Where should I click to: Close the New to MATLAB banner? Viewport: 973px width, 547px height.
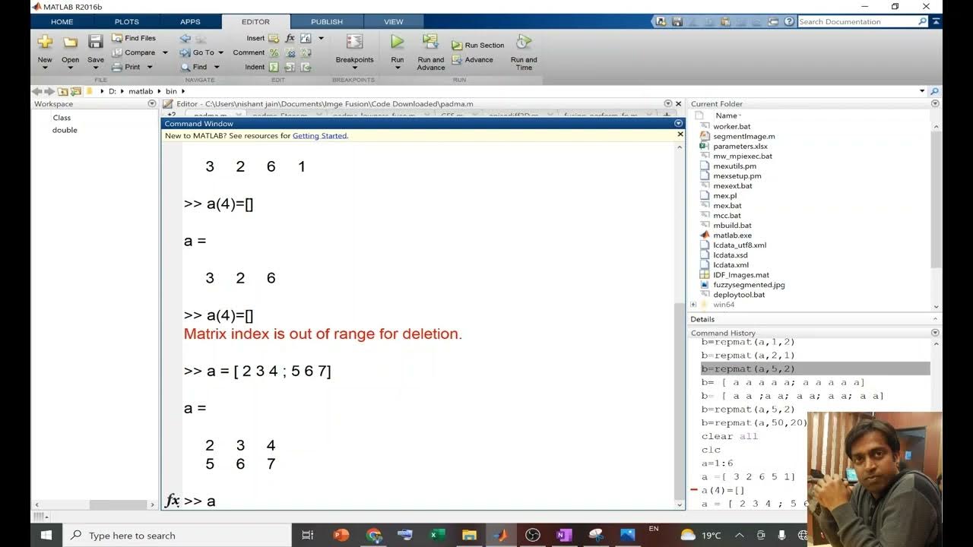coord(680,134)
